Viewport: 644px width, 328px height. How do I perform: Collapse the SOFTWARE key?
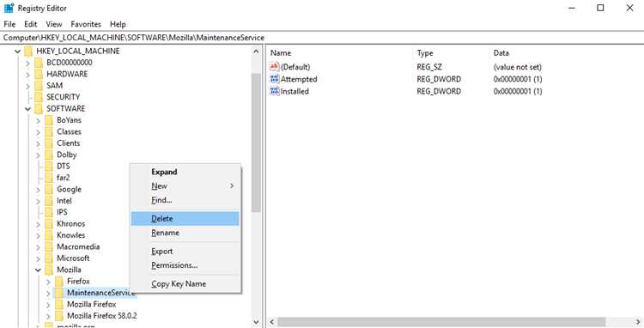(x=28, y=109)
